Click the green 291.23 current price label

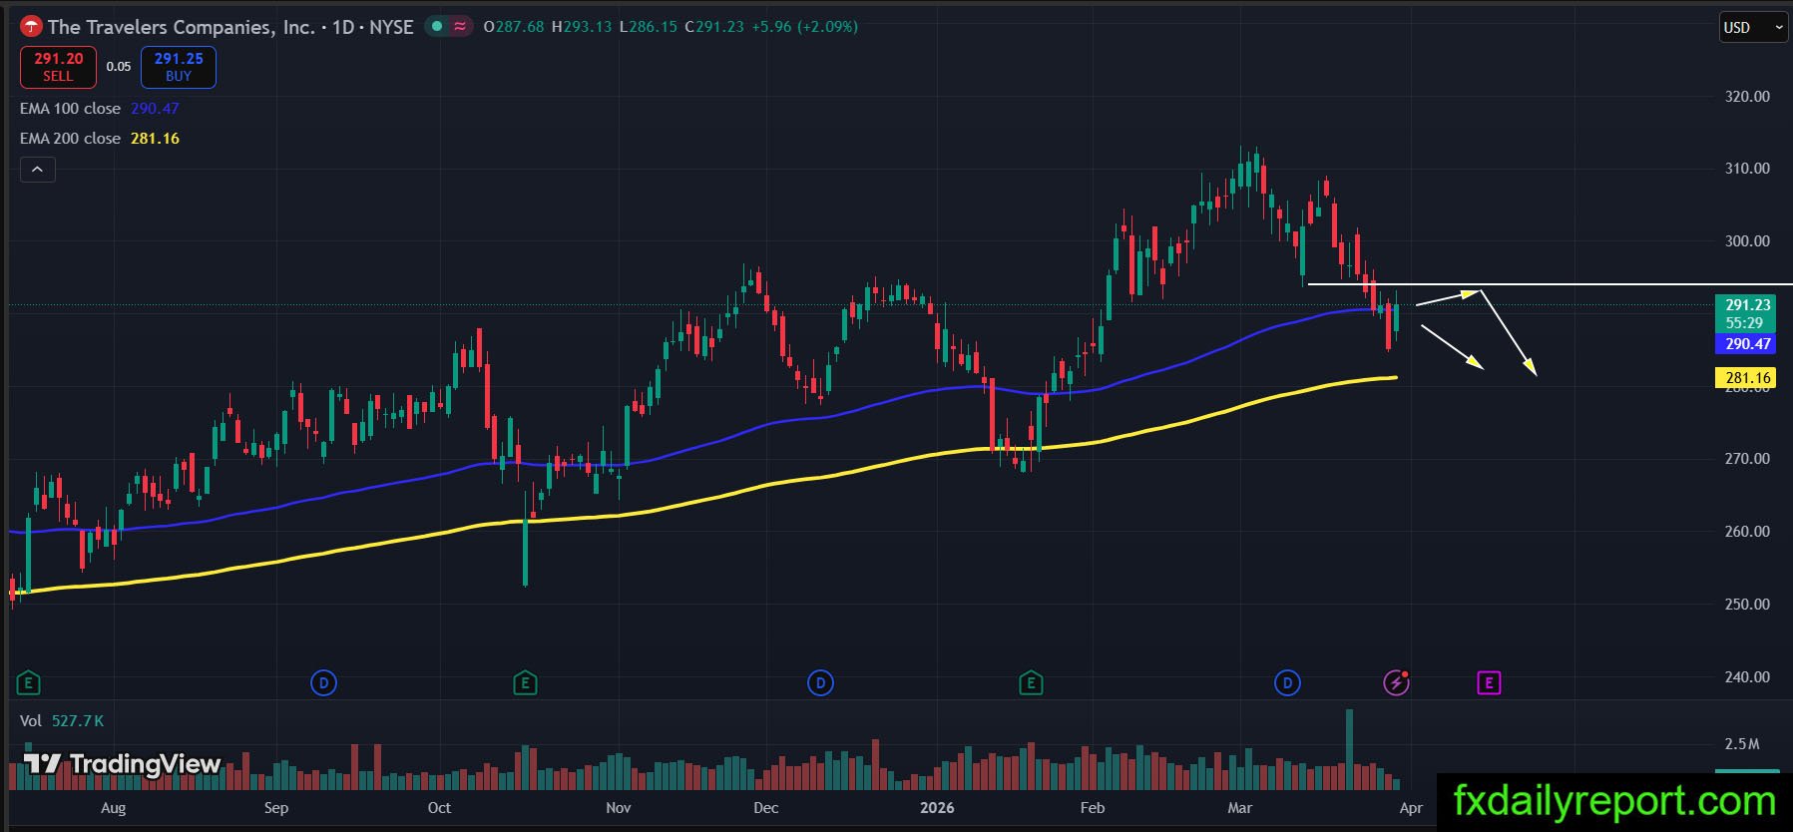[1747, 313]
